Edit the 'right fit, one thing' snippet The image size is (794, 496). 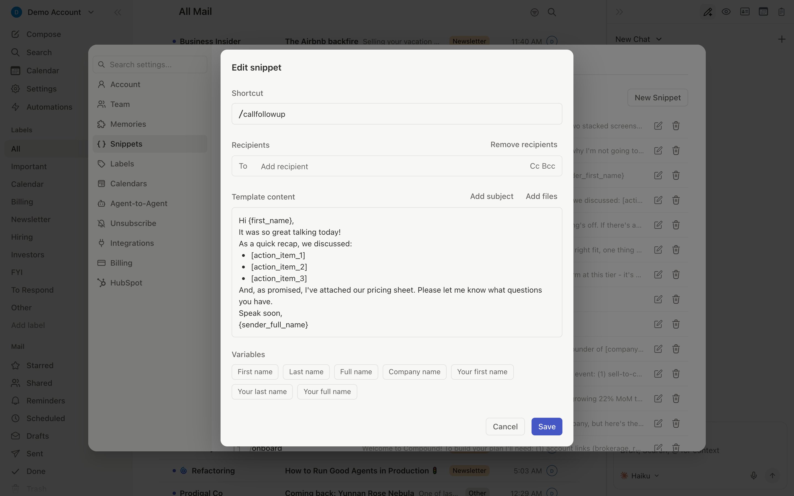[658, 250]
